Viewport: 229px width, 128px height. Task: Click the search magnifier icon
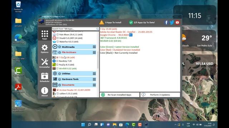pyautogui.click(x=97, y=29)
